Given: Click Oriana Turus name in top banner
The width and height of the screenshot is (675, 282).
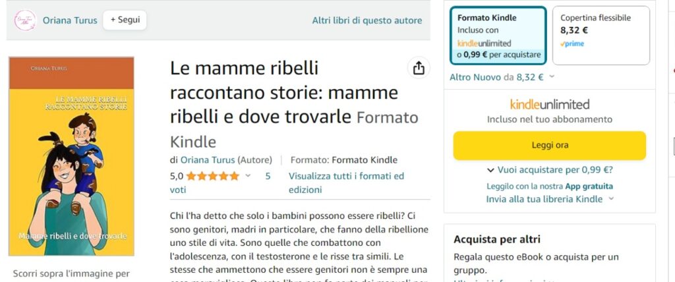Looking at the screenshot, I should [x=71, y=20].
